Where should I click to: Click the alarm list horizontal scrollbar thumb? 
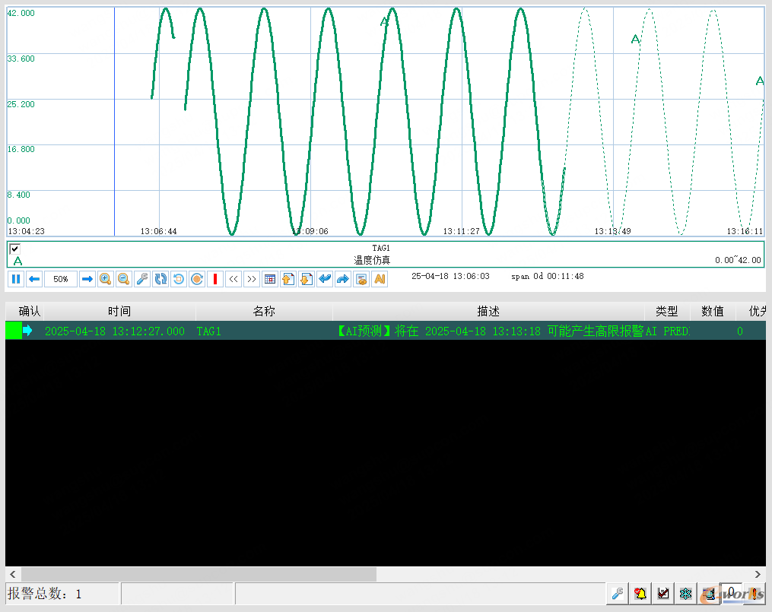pyautogui.click(x=198, y=574)
